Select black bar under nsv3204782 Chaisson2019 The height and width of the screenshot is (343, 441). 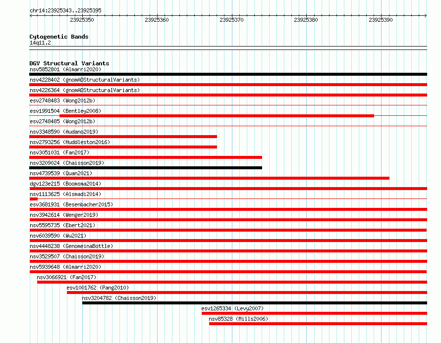pos(255,303)
